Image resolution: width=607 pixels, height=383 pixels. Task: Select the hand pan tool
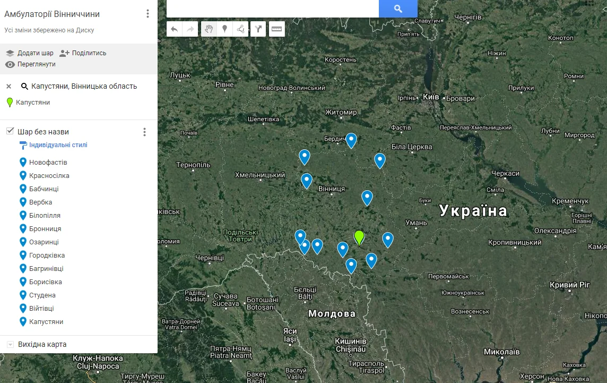coord(209,29)
